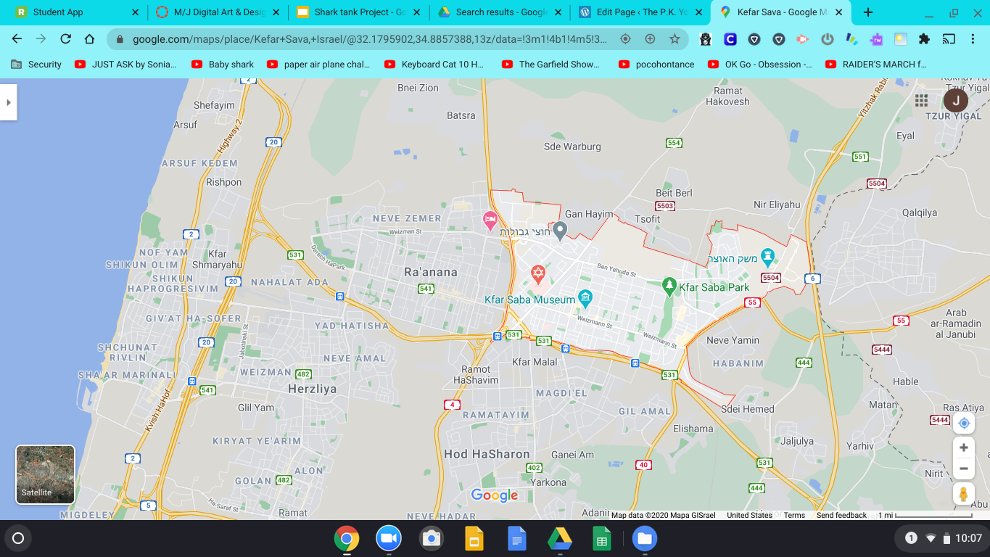990x557 pixels.
Task: Click the Kfar Saba Park marker
Action: pyautogui.click(x=670, y=286)
